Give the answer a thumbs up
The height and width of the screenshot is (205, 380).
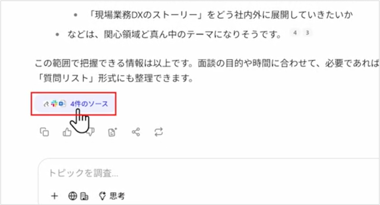[67, 132]
